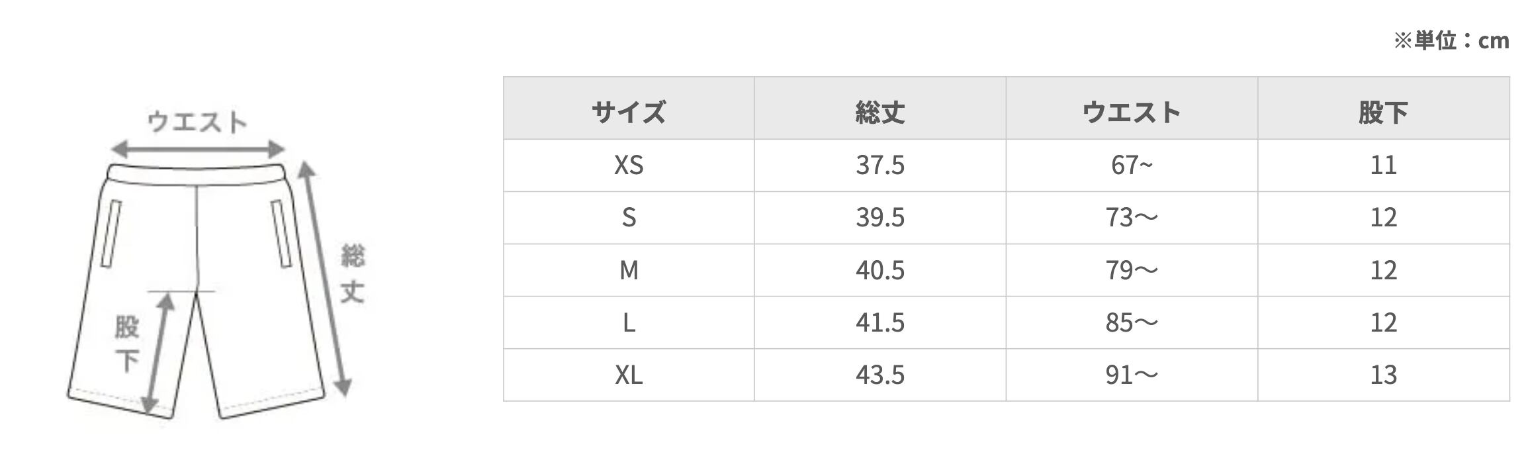This screenshot has height=466, width=1530.
Task: Click the total length arrow beside the shorts
Action: 324,278
